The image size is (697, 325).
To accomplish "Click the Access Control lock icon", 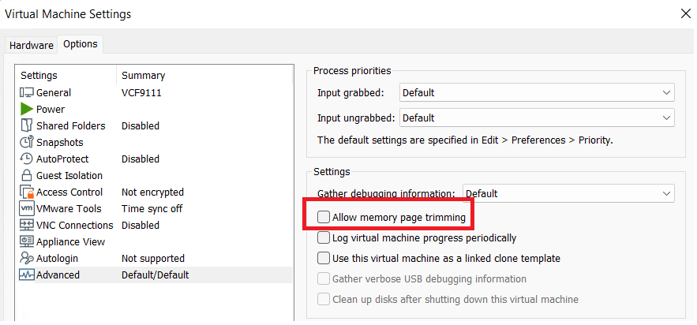I will [26, 192].
